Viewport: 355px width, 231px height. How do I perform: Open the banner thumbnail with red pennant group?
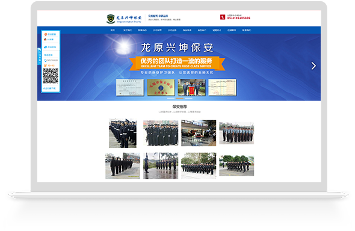[x=191, y=87]
